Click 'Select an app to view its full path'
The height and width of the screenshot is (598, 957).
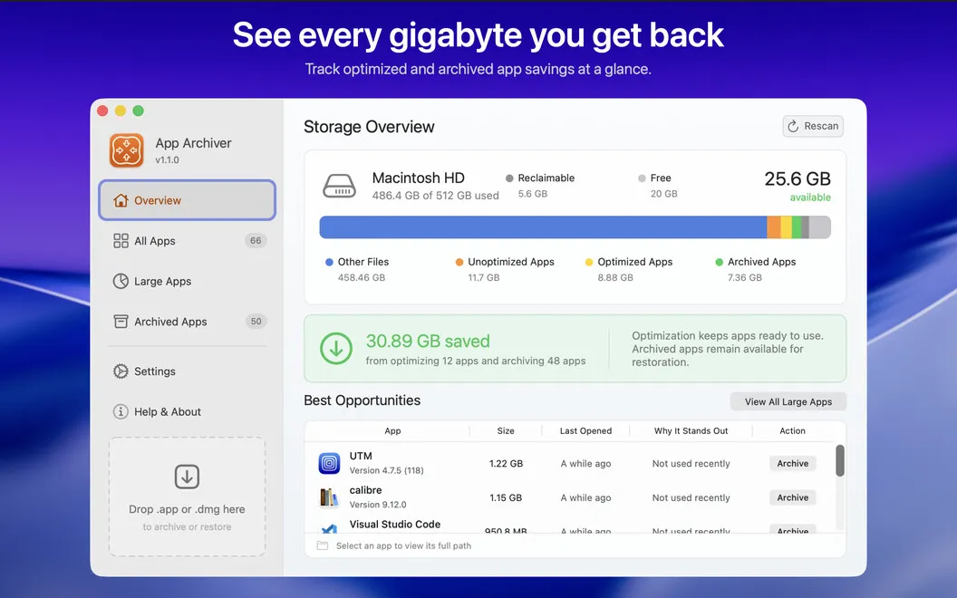[403, 545]
